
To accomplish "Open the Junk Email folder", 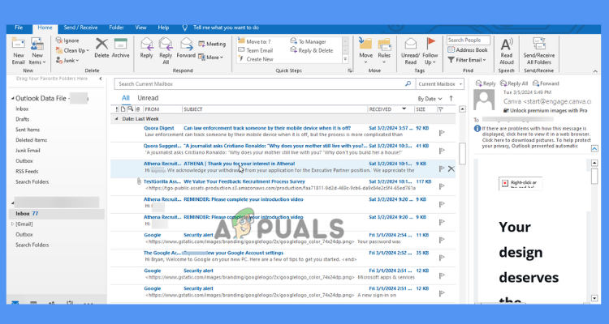I will (28, 151).
